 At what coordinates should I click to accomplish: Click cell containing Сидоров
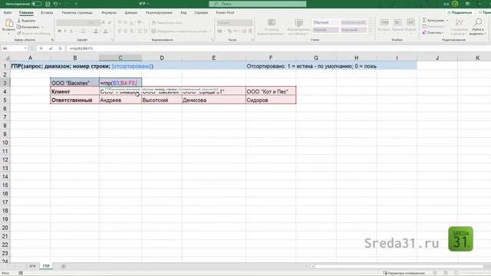pos(271,100)
